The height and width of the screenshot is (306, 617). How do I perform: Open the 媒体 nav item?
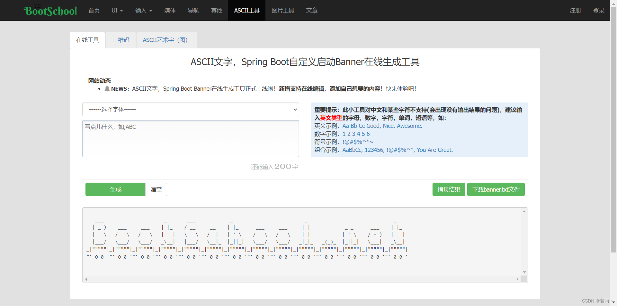pyautogui.click(x=170, y=11)
